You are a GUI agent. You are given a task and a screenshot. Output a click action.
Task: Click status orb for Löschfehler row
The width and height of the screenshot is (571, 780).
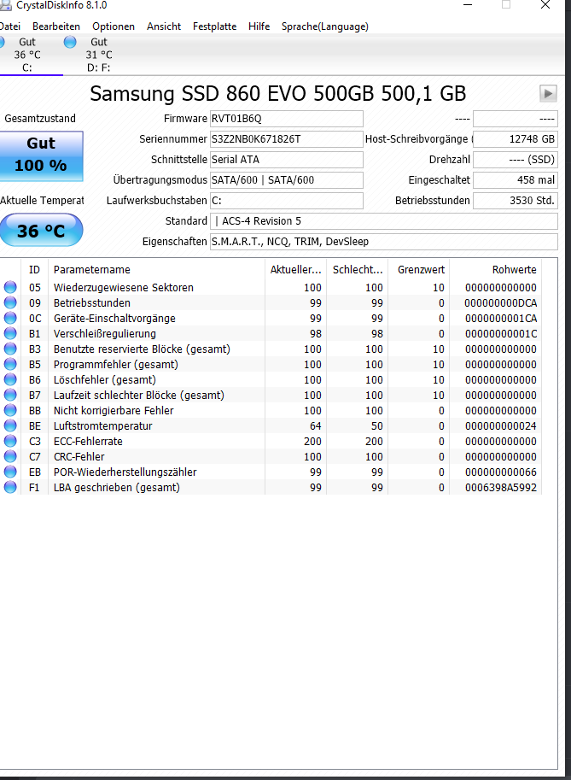pos(10,379)
